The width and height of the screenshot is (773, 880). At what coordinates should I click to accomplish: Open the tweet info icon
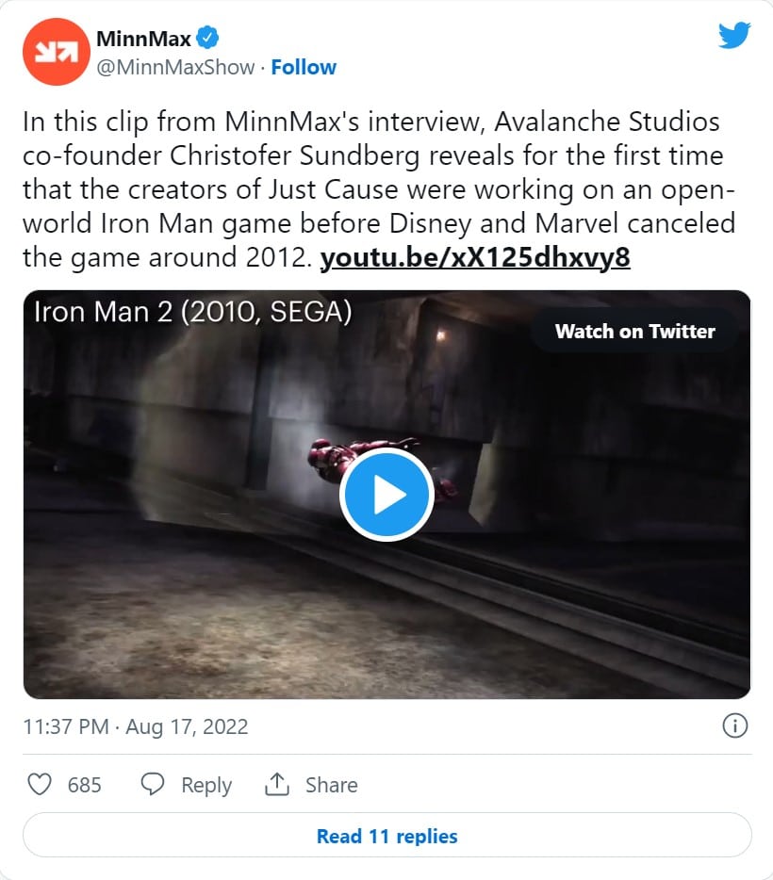[x=734, y=726]
